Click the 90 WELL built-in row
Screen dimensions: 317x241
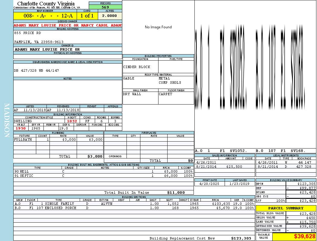[x=104, y=171]
